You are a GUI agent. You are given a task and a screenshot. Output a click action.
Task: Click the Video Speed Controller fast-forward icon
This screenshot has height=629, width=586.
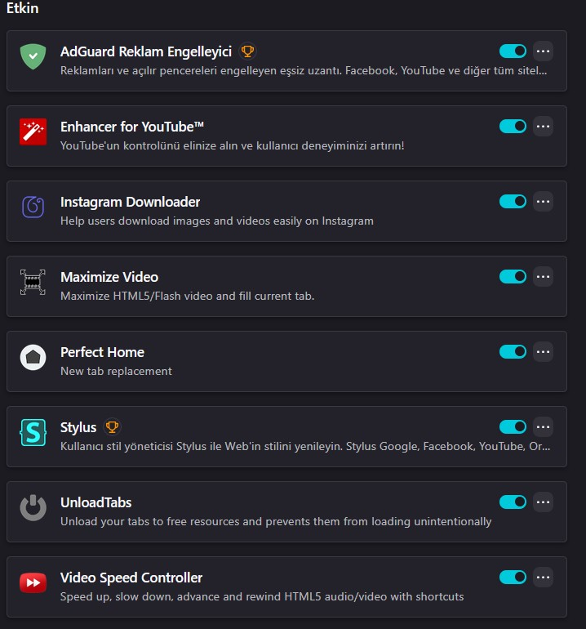tap(33, 582)
